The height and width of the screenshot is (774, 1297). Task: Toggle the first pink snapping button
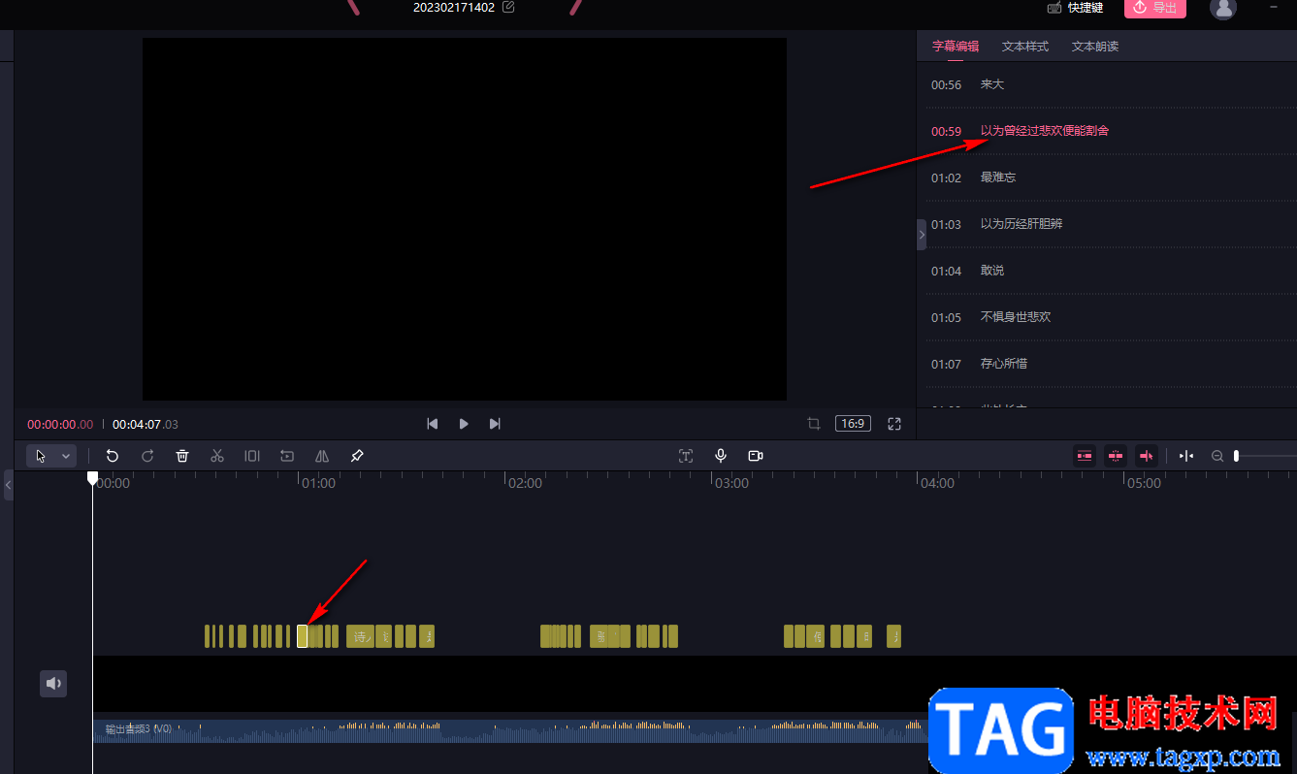point(1085,456)
